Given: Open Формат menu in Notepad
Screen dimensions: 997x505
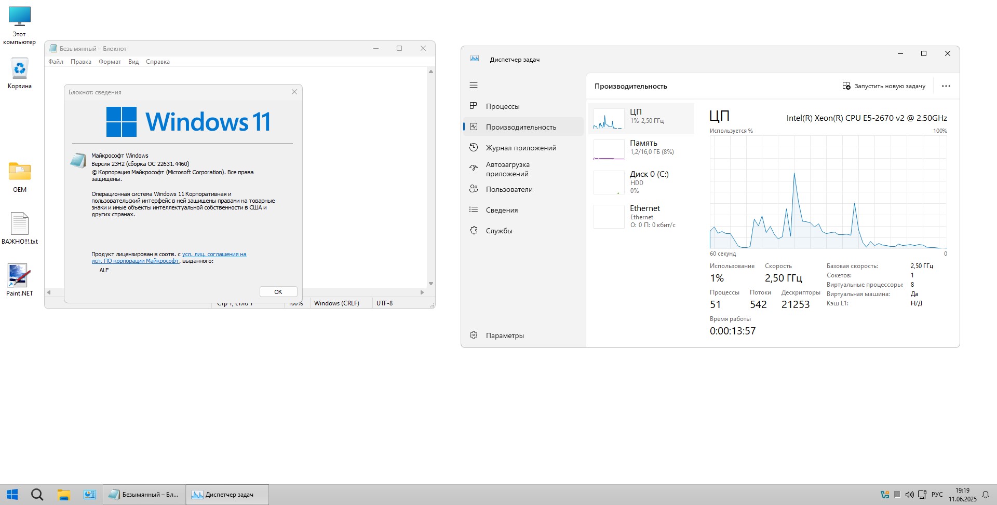Looking at the screenshot, I should (110, 62).
